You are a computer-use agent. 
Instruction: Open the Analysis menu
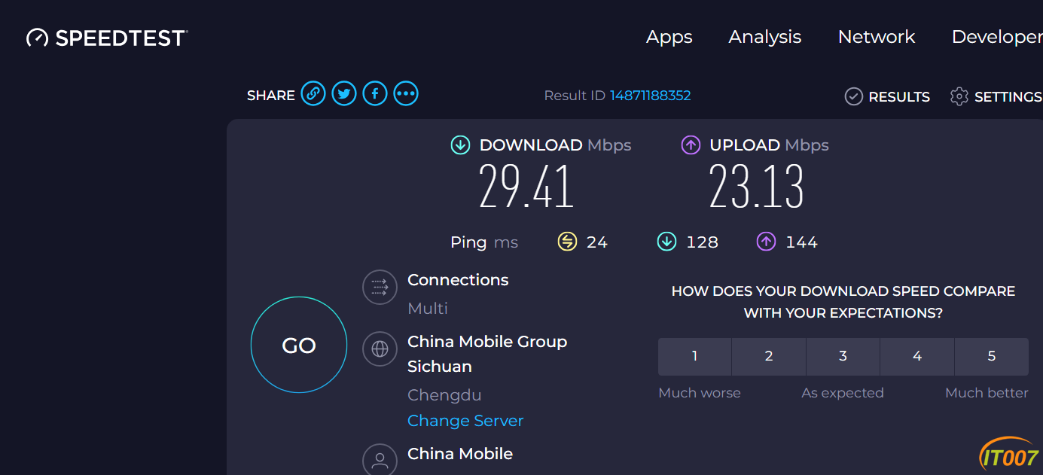[765, 37]
